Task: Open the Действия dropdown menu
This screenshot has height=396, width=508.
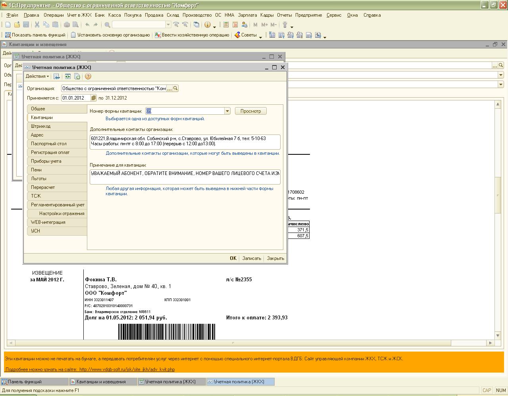Action: pos(37,76)
